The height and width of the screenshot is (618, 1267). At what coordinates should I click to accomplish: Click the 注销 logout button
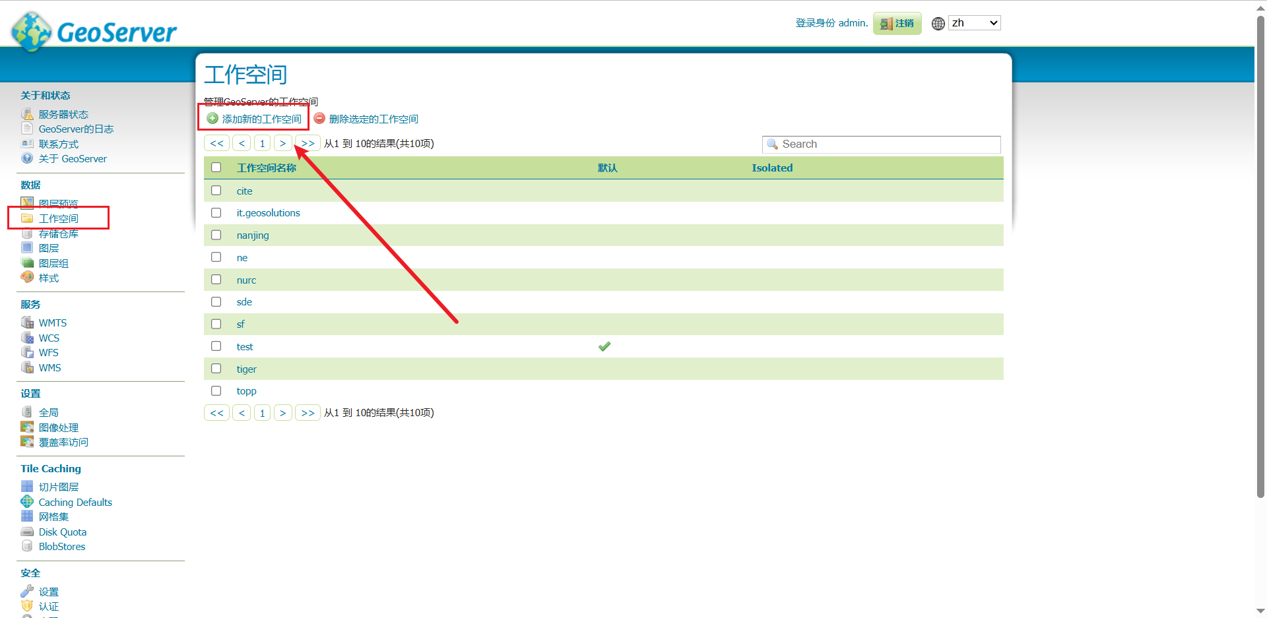point(897,23)
